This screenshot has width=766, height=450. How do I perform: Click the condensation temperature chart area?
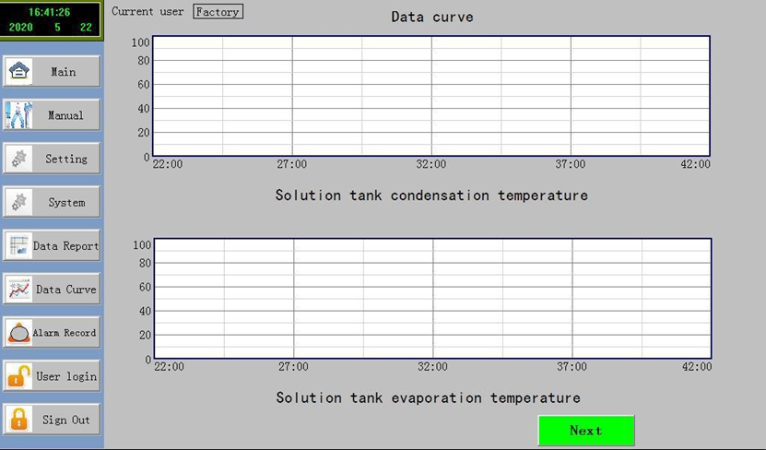coord(431,96)
